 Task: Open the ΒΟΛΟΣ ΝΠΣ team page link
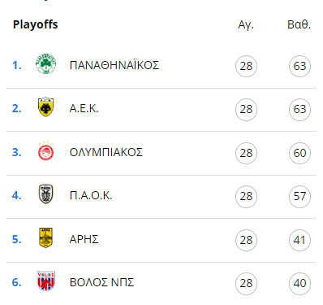[x=101, y=282]
